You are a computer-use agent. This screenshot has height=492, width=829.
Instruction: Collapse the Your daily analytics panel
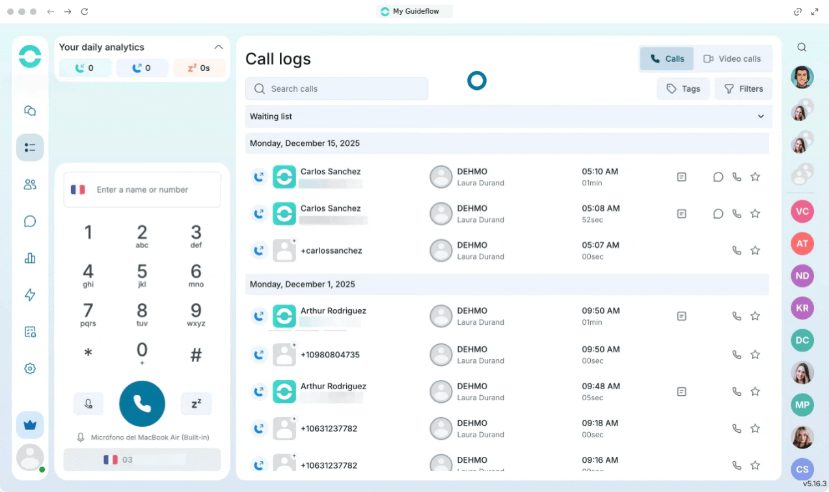coord(219,47)
